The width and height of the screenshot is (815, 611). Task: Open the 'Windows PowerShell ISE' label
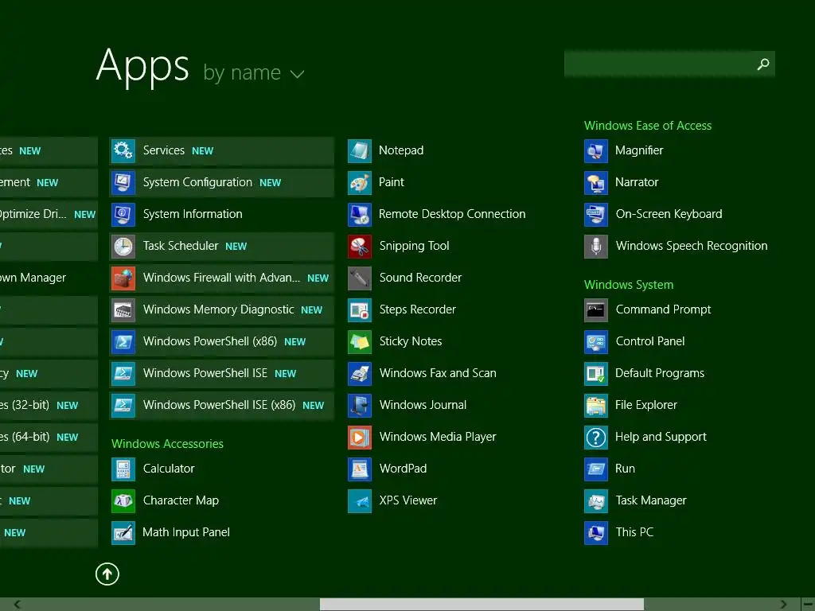205,373
